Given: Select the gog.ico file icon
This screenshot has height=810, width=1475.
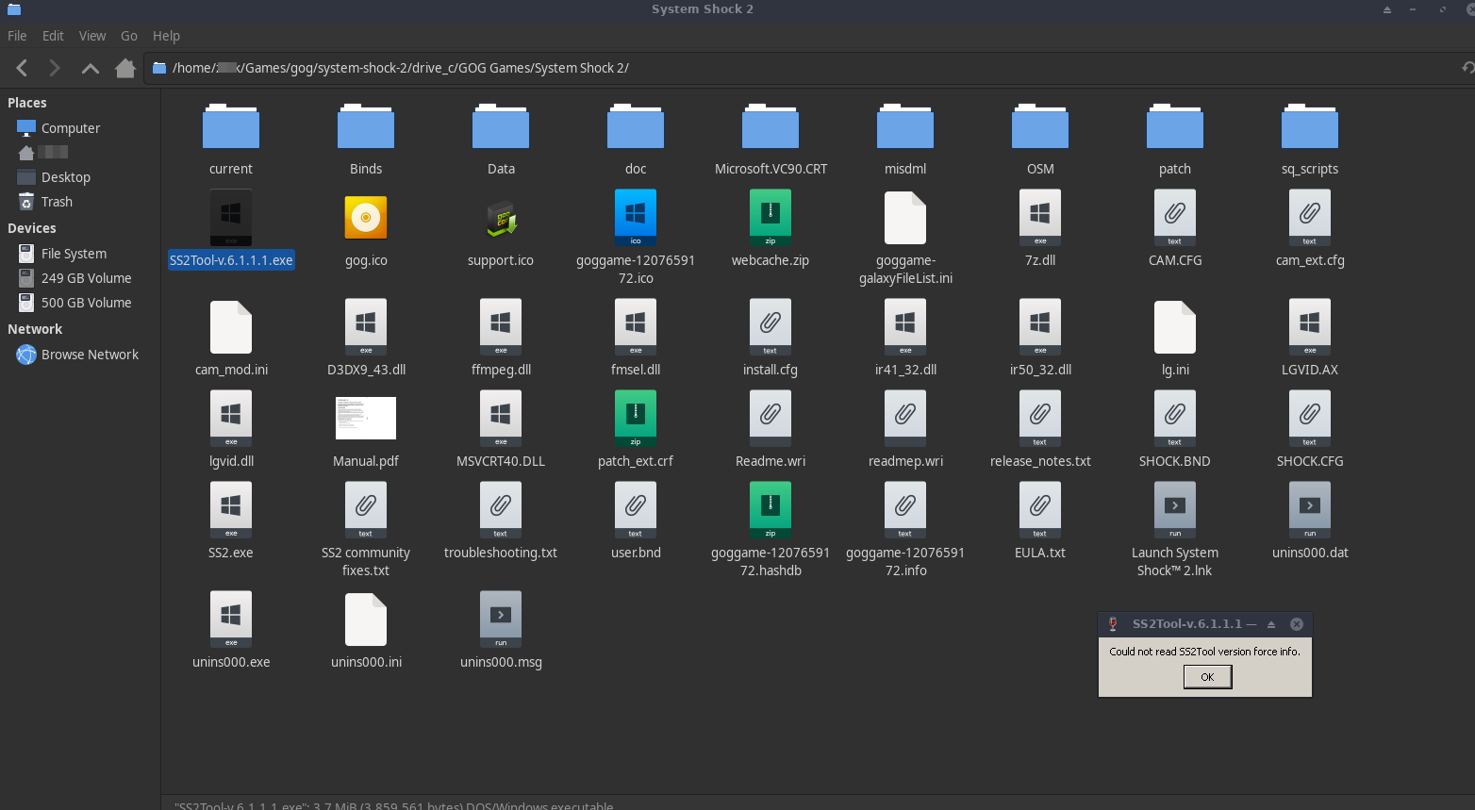Looking at the screenshot, I should point(366,218).
